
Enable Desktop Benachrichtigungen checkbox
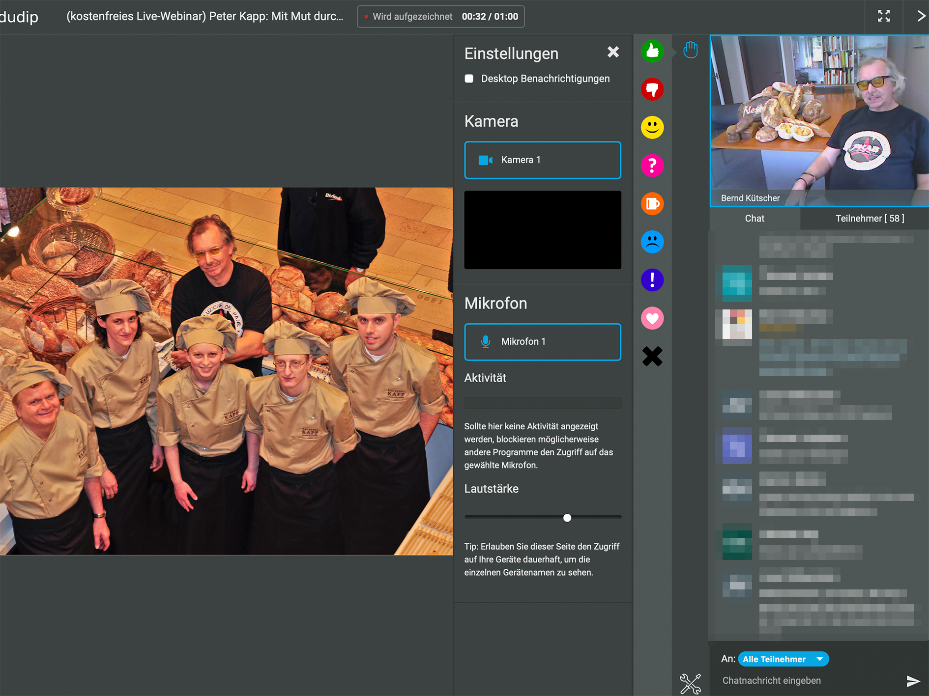click(469, 79)
